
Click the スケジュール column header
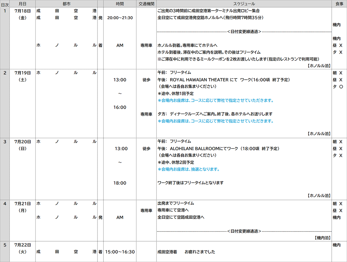pyautogui.click(x=244, y=4)
